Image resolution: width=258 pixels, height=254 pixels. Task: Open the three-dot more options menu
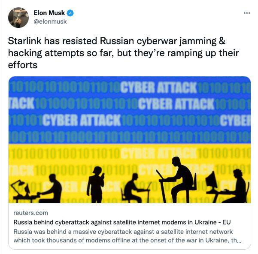(247, 13)
